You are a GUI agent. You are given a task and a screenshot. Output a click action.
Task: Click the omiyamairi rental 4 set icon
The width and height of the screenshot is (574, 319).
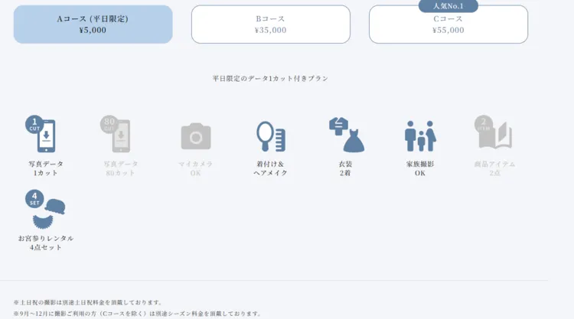[x=45, y=210]
